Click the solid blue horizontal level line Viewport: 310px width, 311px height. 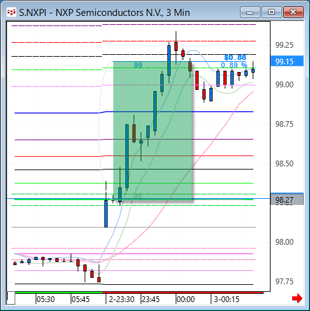(x=134, y=112)
